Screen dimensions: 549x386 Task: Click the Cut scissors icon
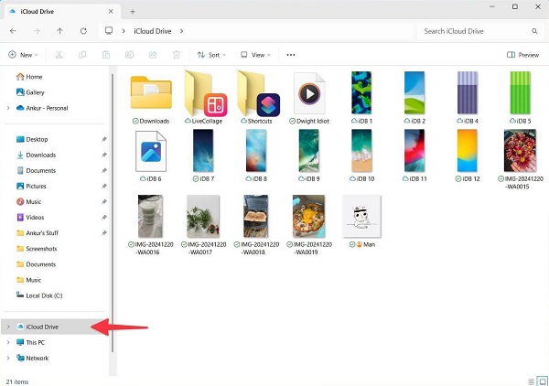[59, 55]
